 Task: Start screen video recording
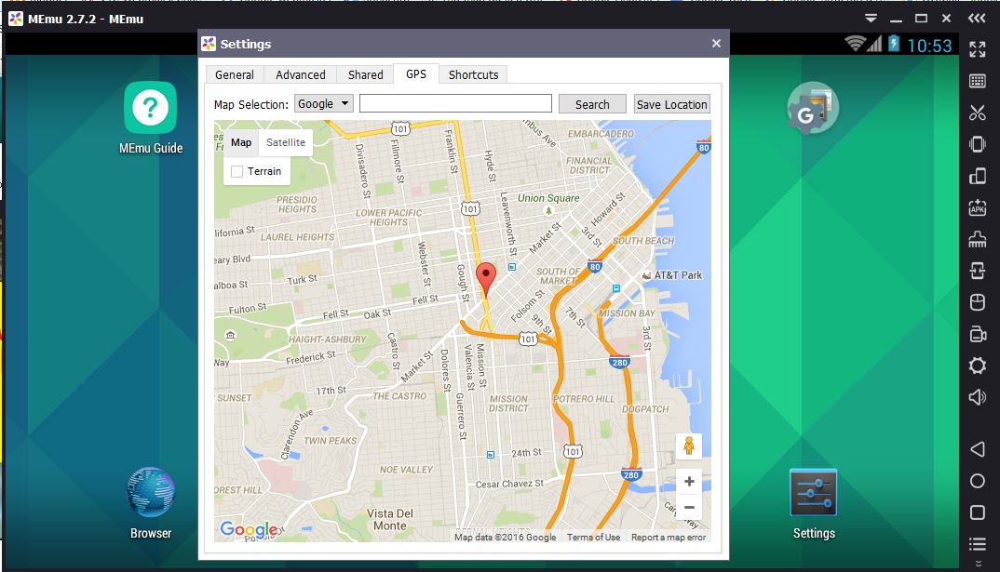[977, 334]
